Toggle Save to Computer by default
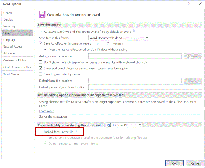The height and width of the screenshot is (168, 205). 41,74
